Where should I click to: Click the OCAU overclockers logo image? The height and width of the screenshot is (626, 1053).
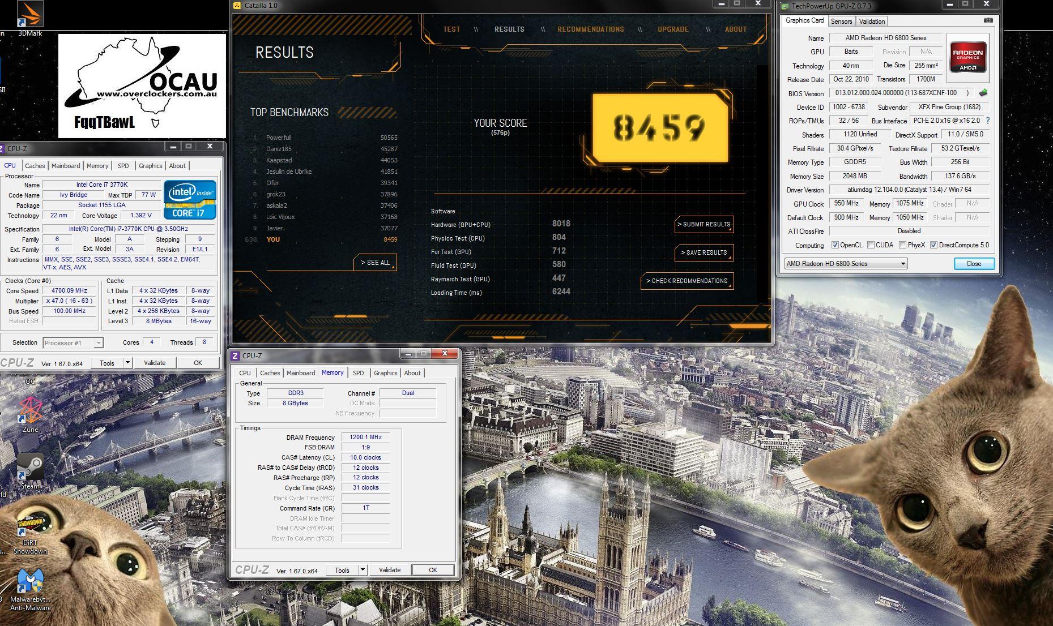[x=142, y=85]
